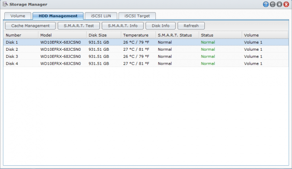Sort by the Temperature column header
The width and height of the screenshot is (292, 169).
[x=138, y=35]
